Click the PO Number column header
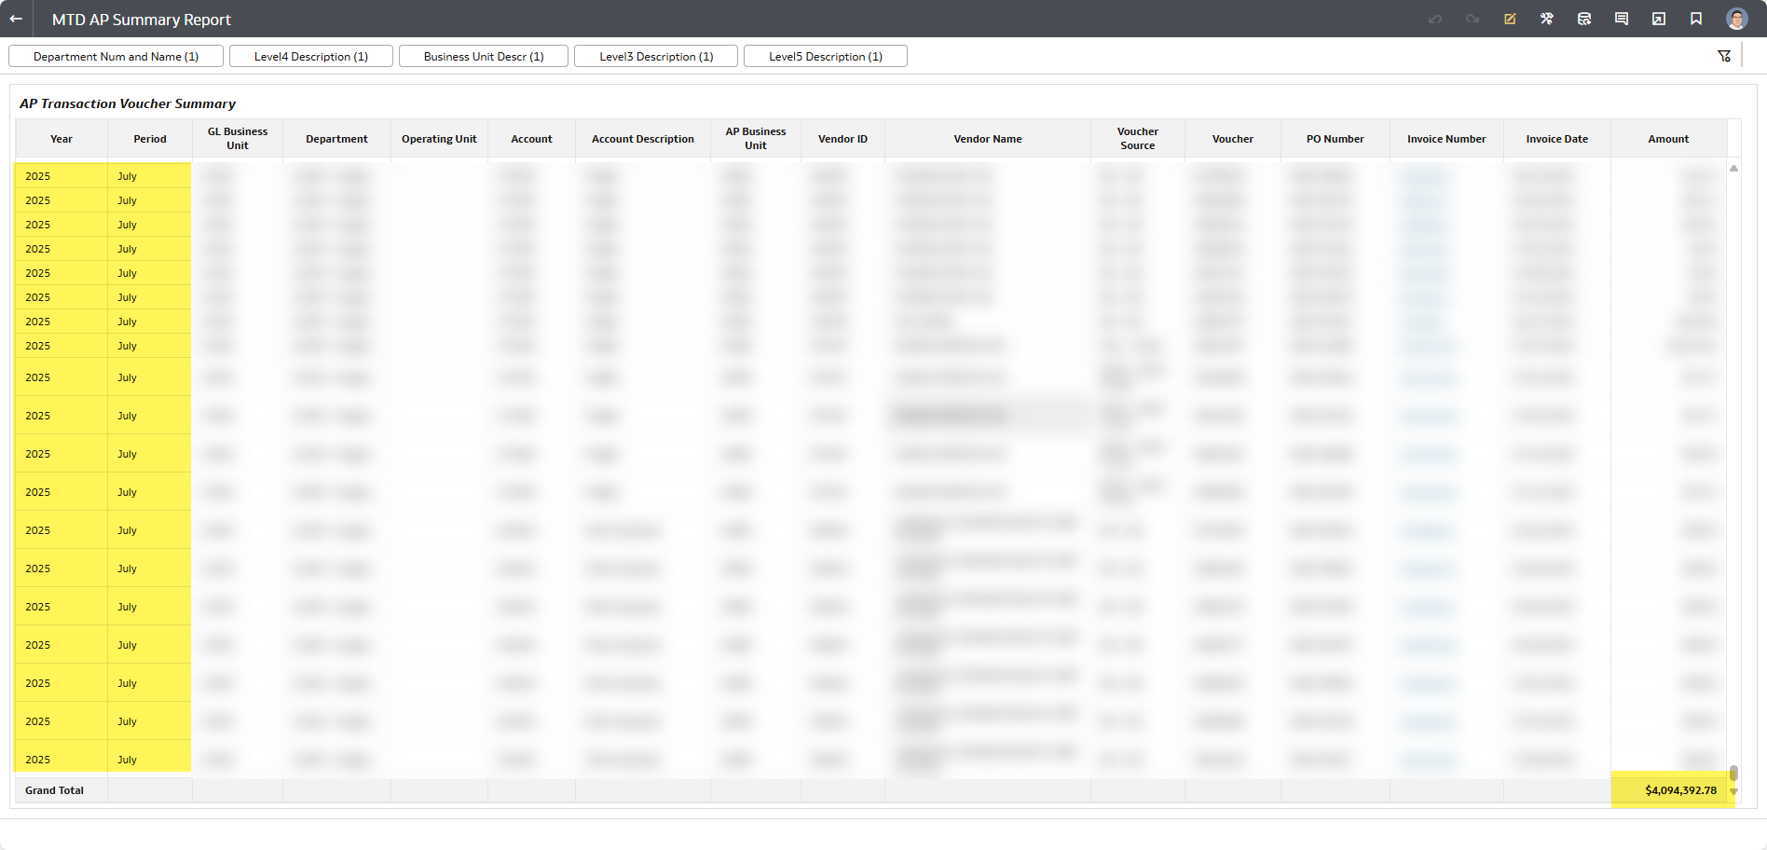The image size is (1767, 850). pos(1336,139)
